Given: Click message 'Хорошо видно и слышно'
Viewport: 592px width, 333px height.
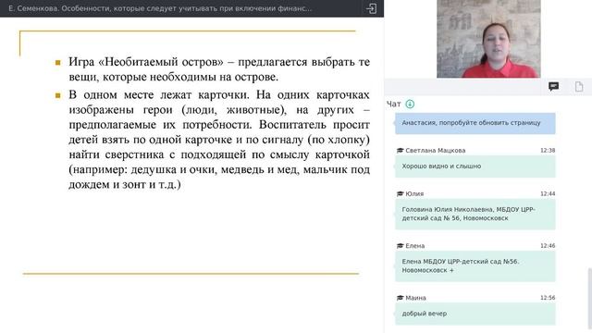Looking at the screenshot, I should 475,166.
